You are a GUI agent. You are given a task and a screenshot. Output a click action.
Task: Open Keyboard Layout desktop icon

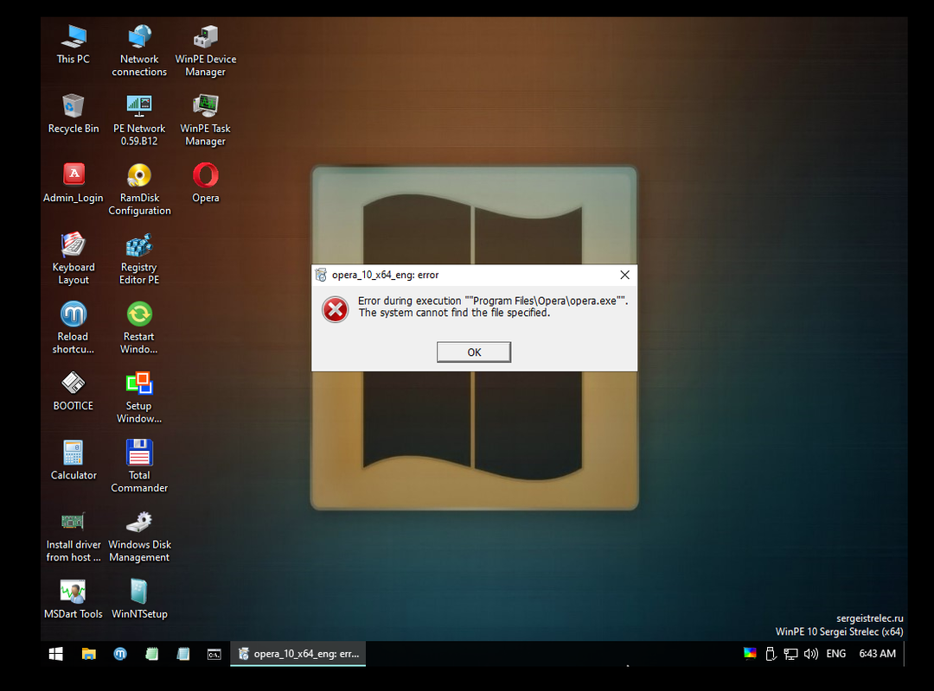[x=74, y=258]
